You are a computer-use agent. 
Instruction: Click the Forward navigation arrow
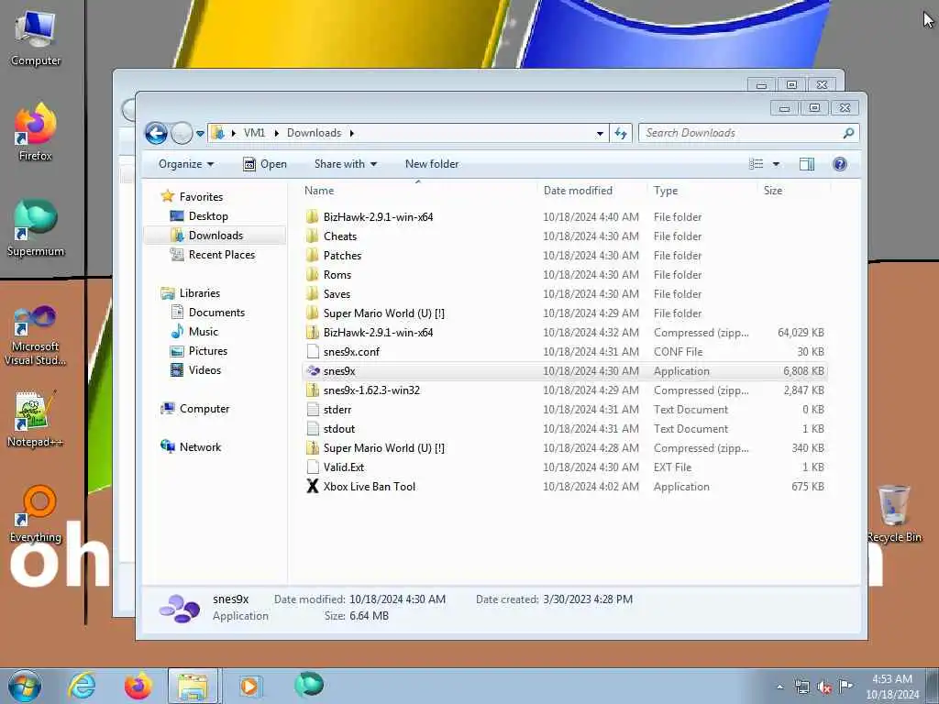[x=182, y=133]
